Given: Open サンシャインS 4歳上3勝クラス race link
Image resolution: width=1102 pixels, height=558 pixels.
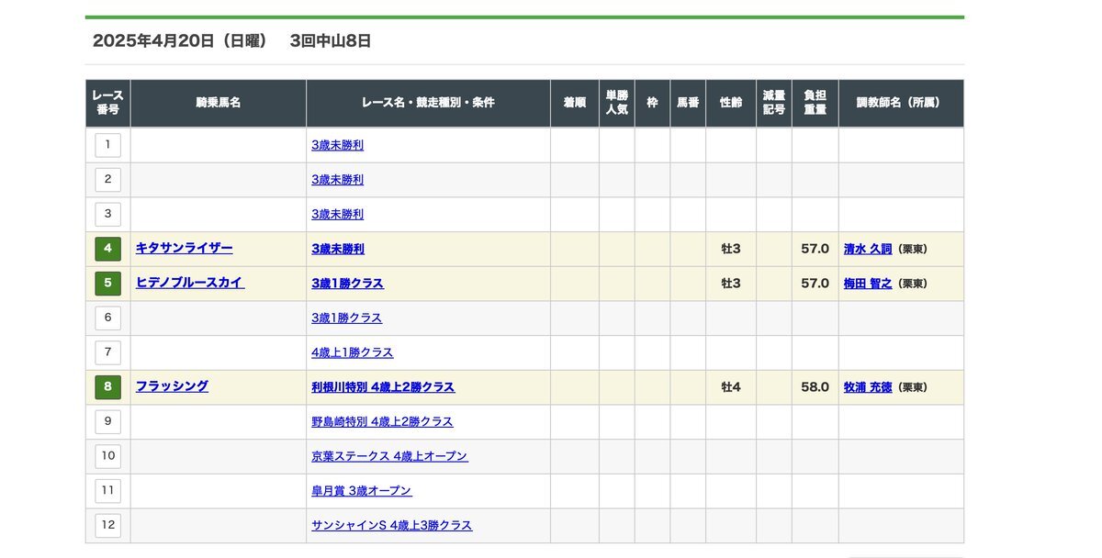Looking at the screenshot, I should pyautogui.click(x=391, y=525).
